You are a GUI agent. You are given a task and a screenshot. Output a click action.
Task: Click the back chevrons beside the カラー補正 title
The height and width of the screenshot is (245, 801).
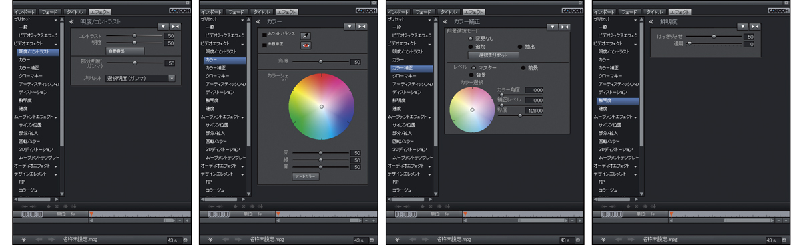coord(446,22)
